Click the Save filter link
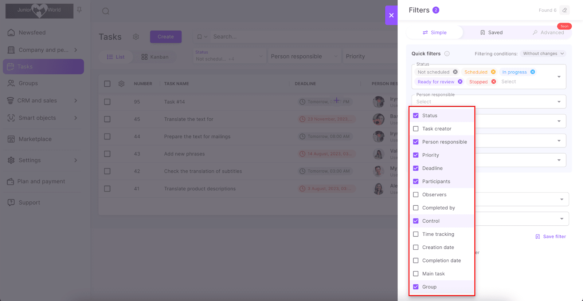 click(x=551, y=237)
